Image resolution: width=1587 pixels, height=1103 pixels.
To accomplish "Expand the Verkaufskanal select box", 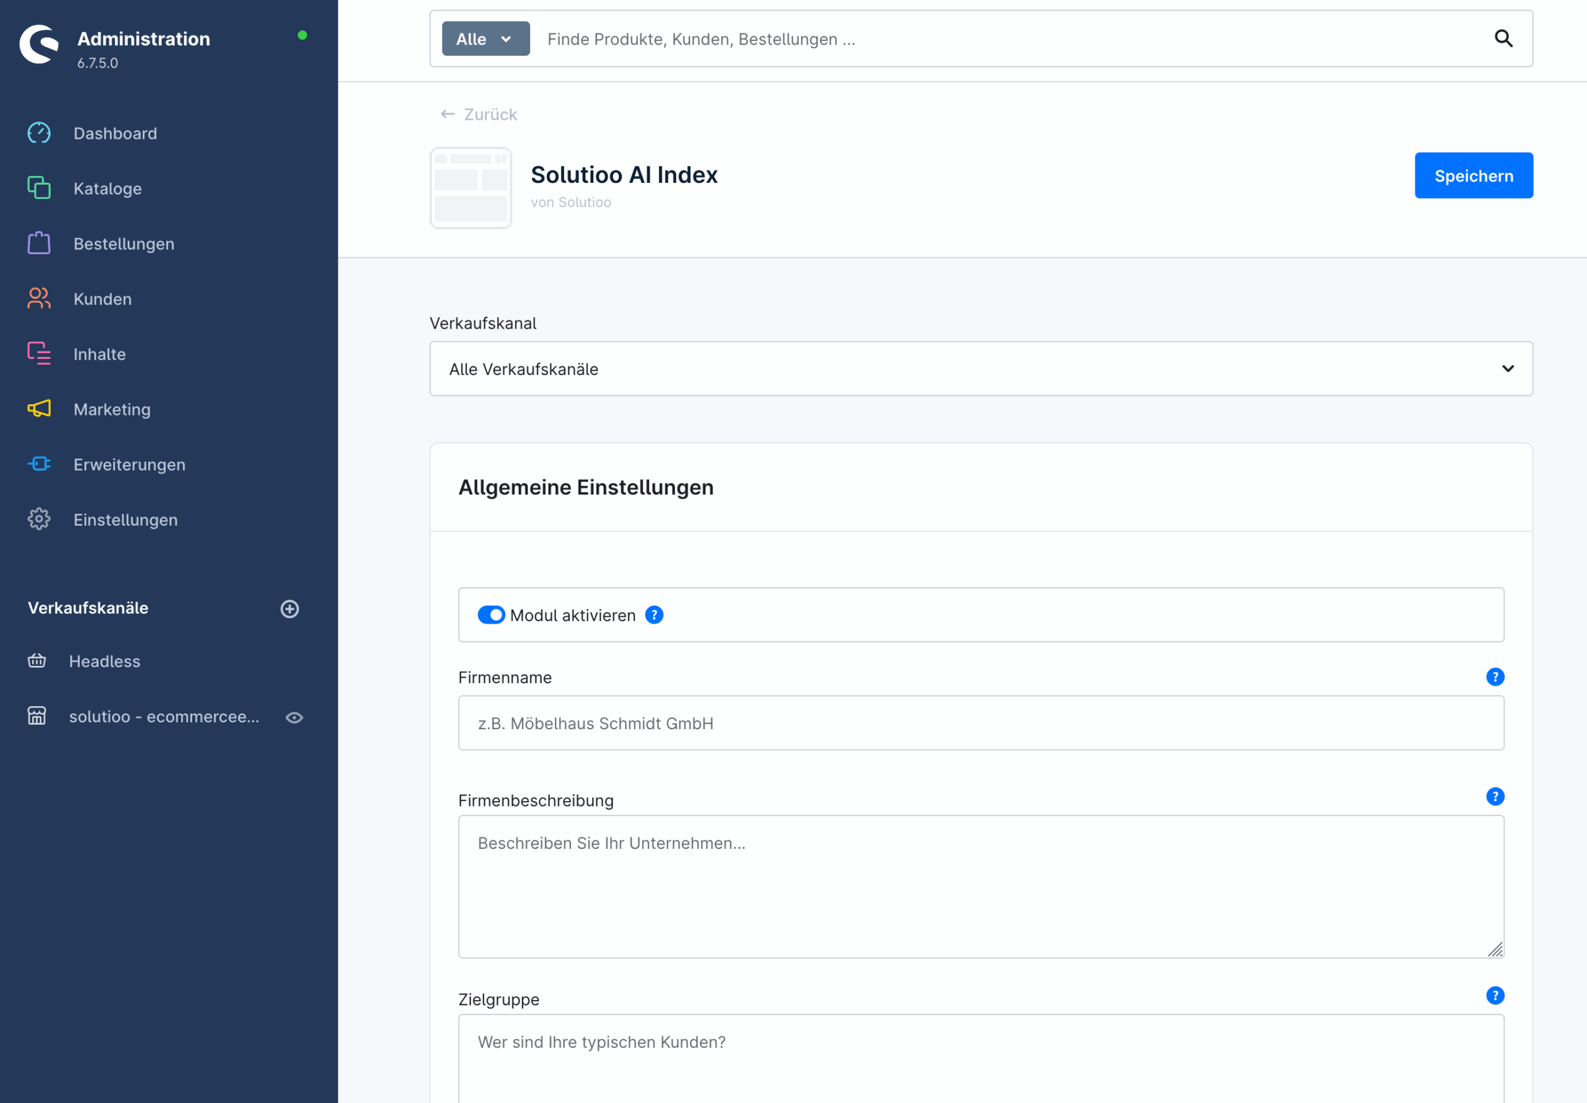I will [x=981, y=368].
